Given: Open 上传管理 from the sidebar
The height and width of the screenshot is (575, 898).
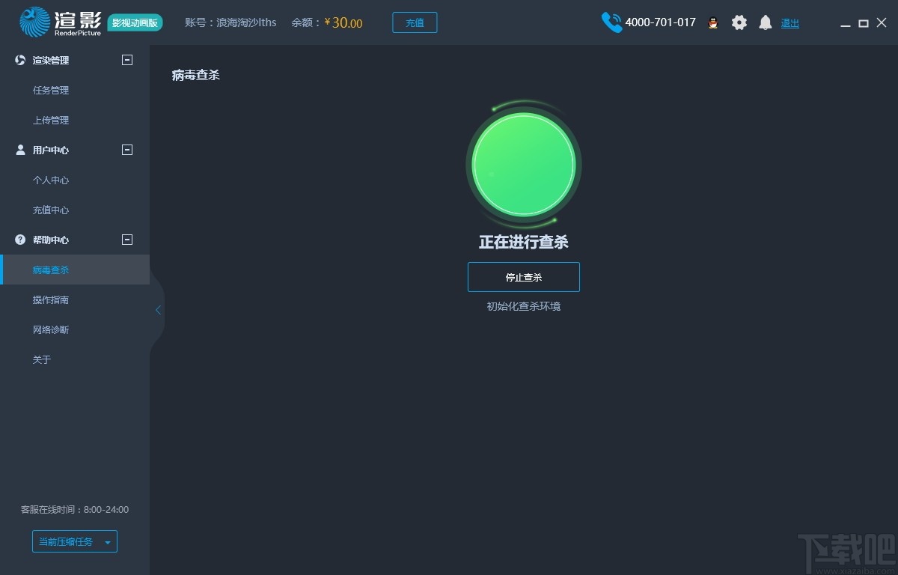Looking at the screenshot, I should 50,120.
